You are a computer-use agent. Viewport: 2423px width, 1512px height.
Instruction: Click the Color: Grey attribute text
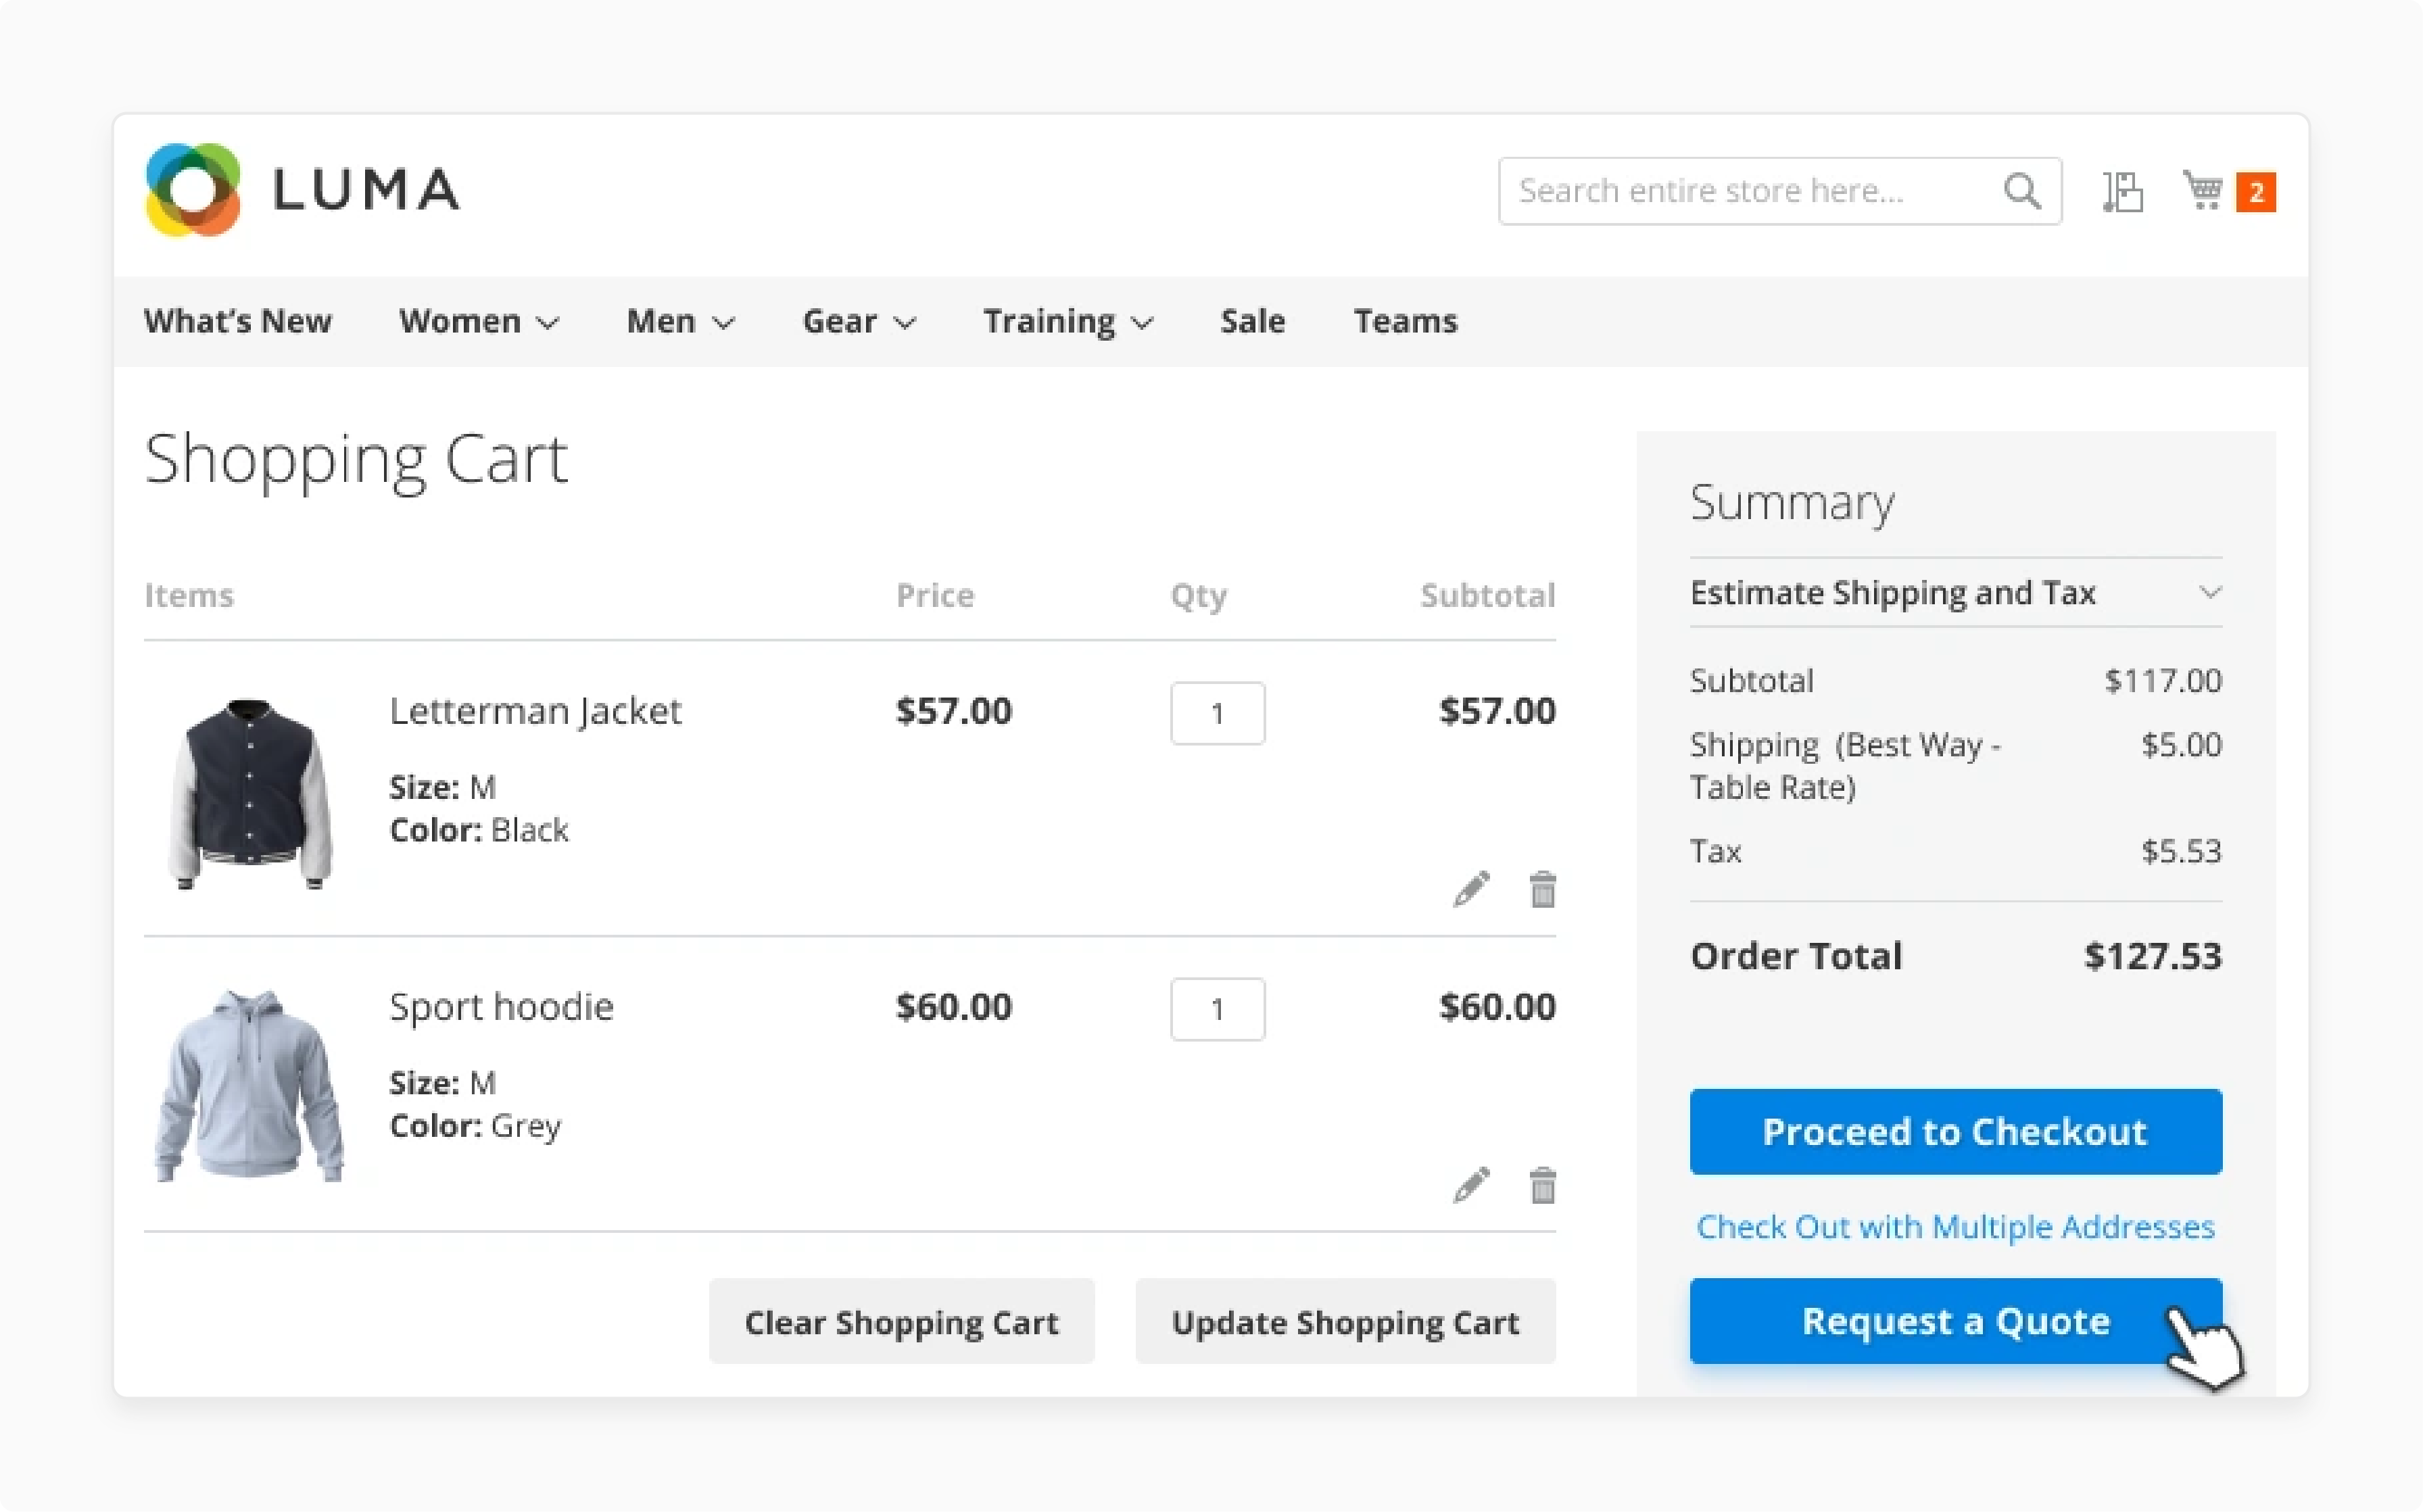(x=475, y=1126)
